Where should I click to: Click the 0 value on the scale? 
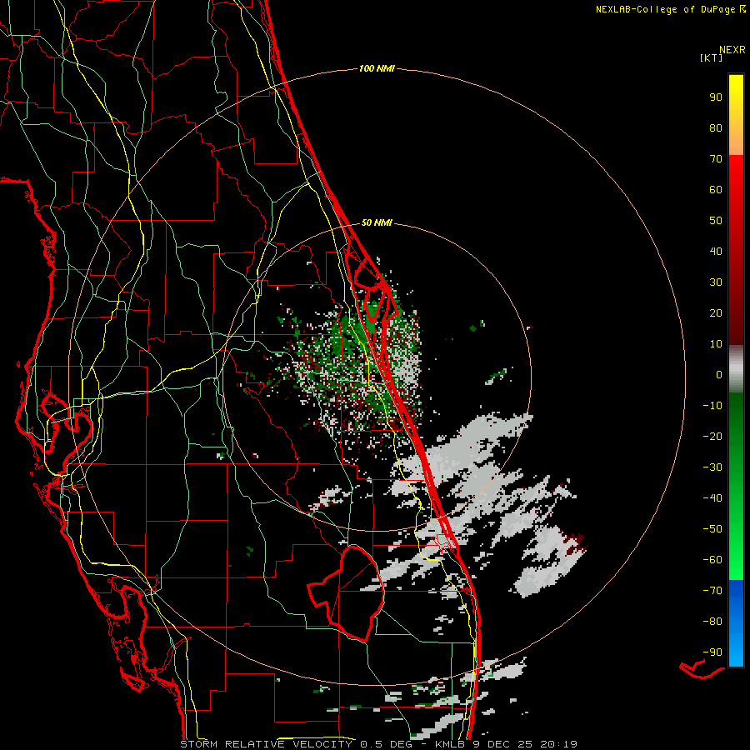[x=719, y=375]
